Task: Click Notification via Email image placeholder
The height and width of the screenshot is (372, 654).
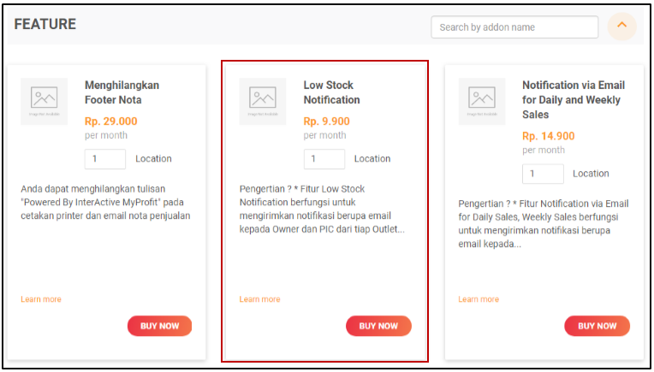Action: click(x=482, y=101)
